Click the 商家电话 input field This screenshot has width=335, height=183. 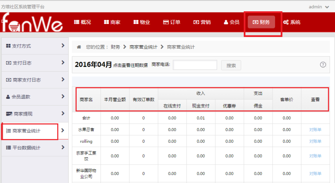[x=195, y=65]
